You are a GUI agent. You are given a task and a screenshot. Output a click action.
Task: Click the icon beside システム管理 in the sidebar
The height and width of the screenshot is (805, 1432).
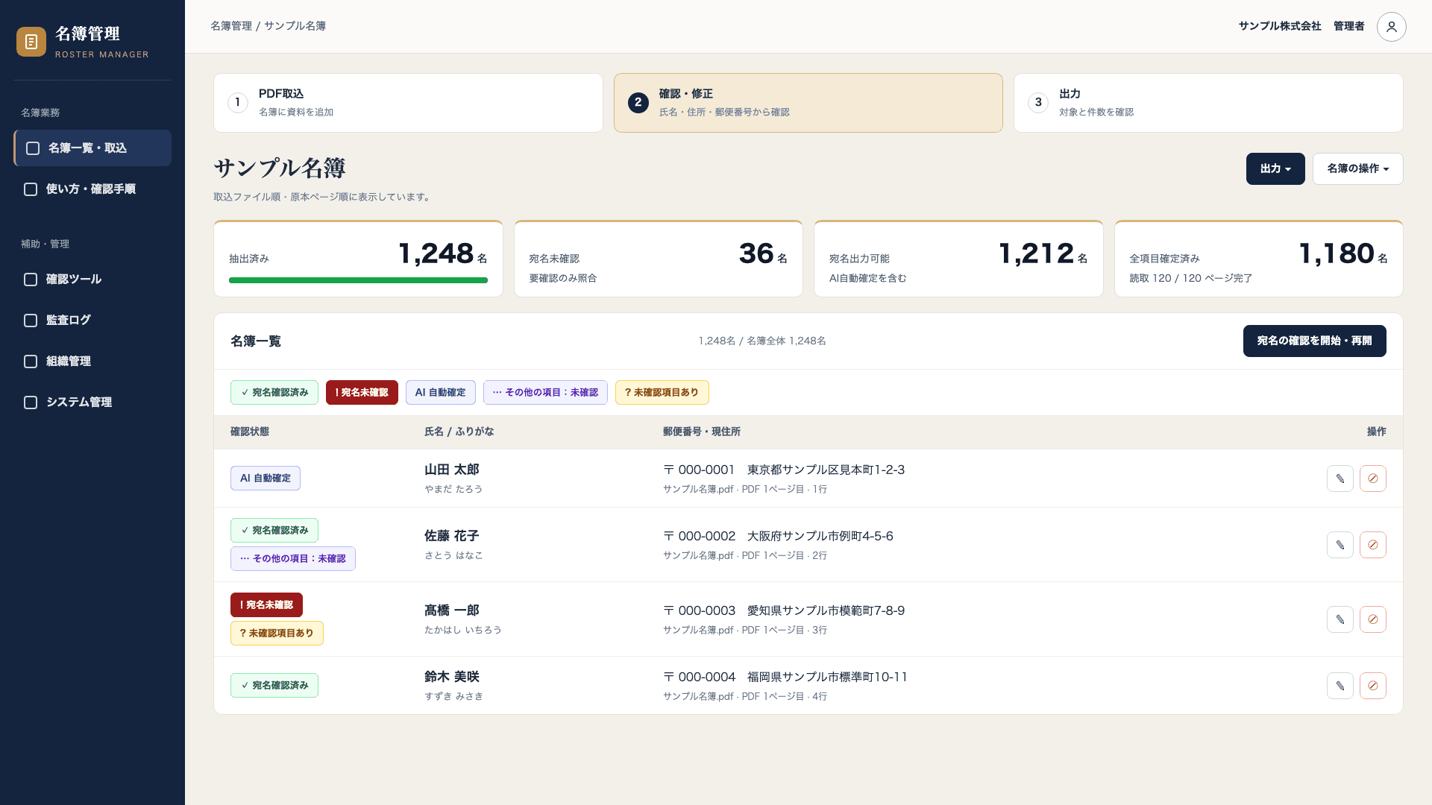31,402
